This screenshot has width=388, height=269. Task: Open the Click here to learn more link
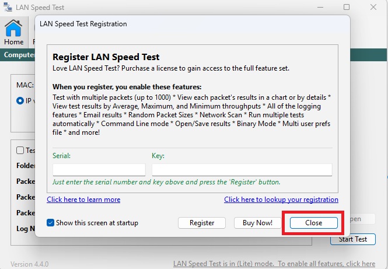[x=83, y=200]
